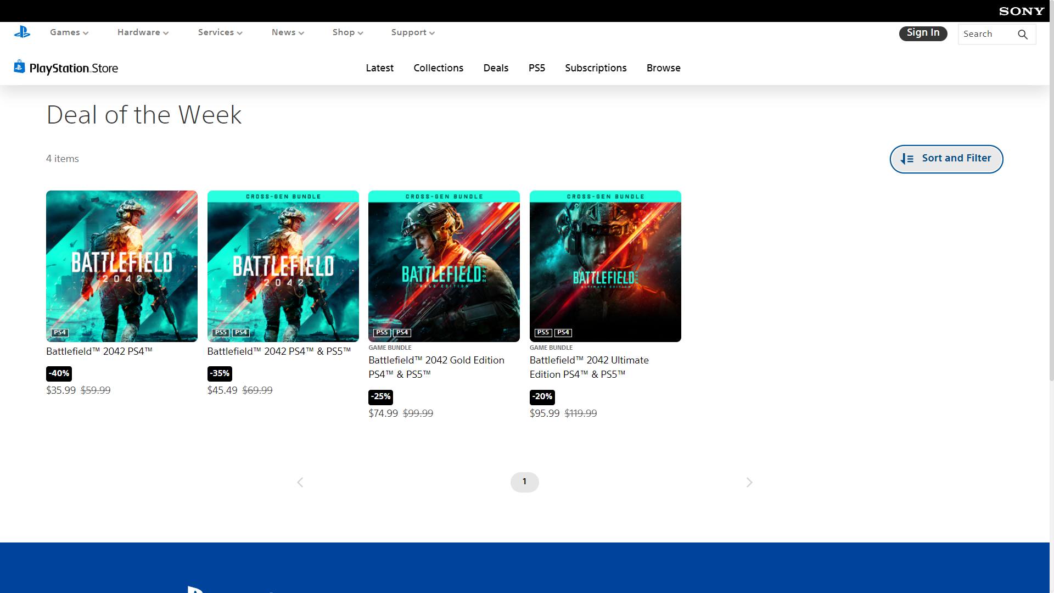
Task: Click the PlayStation Store bag icon
Action: point(19,67)
